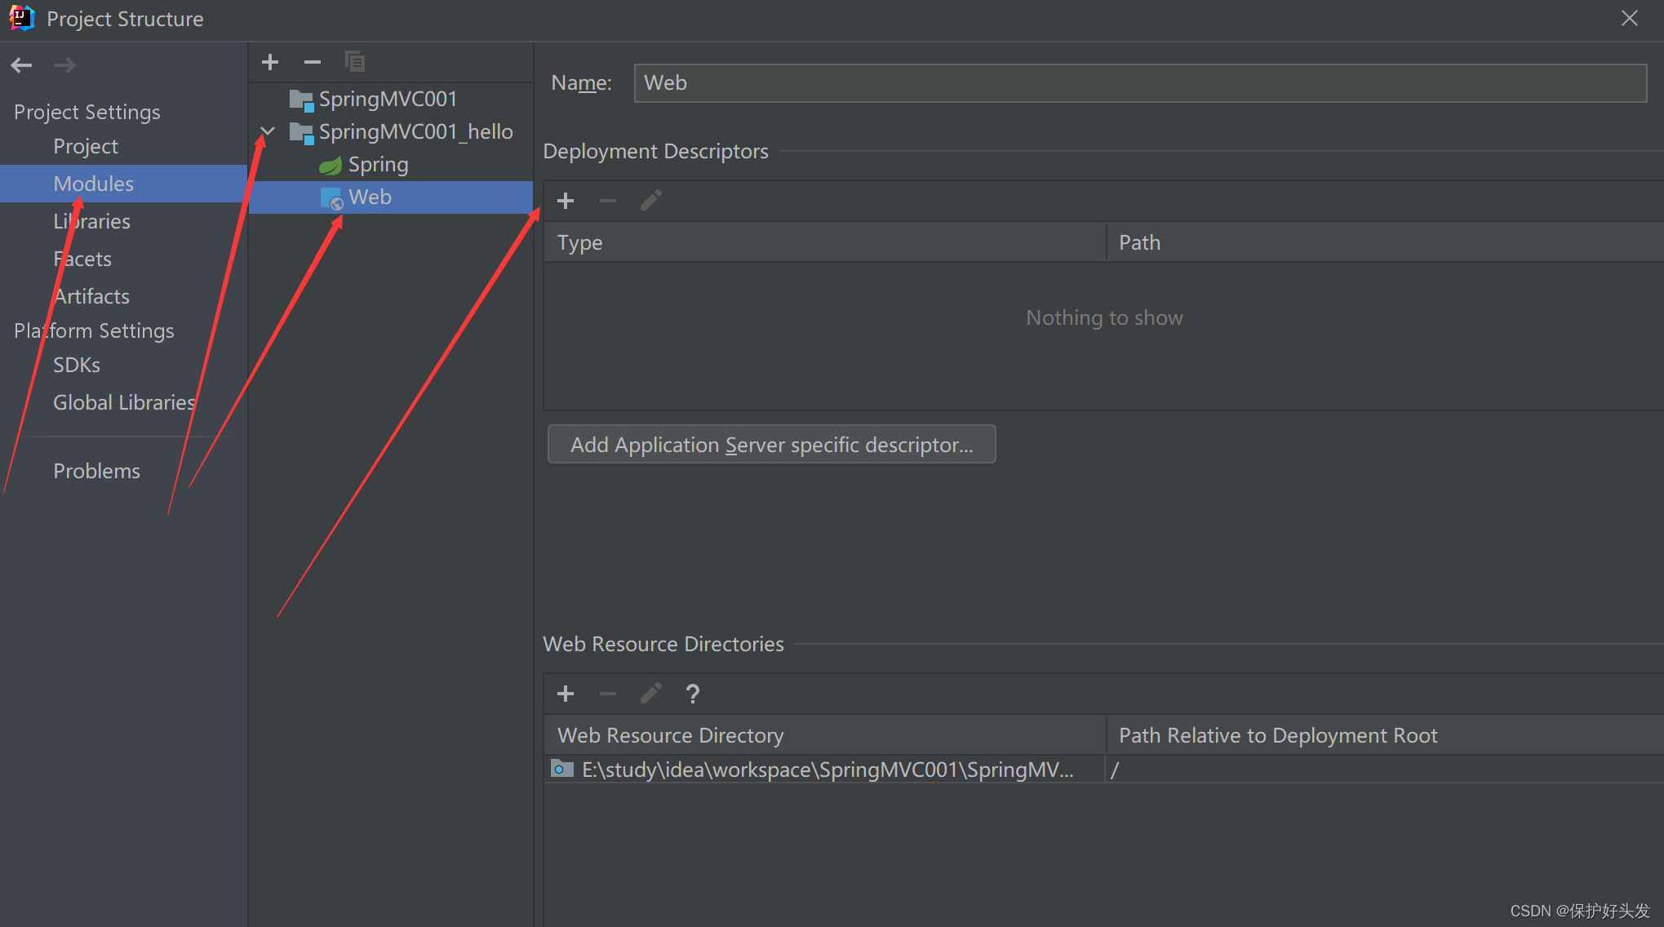
Task: Select the SpringMVC001 module
Action: click(x=387, y=100)
